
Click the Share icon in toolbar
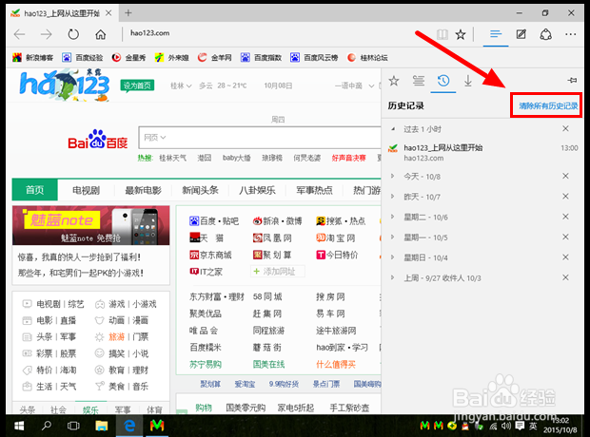[x=546, y=34]
